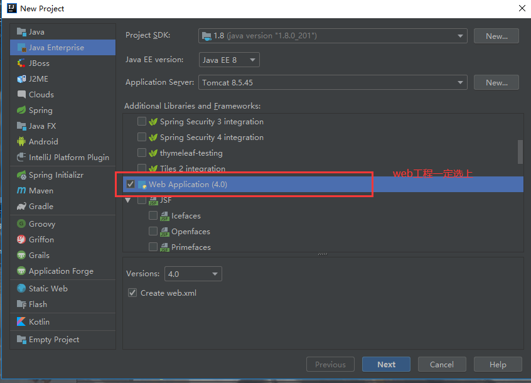This screenshot has width=531, height=383.
Task: Select the Java Enterprise project category
Action: [x=63, y=48]
